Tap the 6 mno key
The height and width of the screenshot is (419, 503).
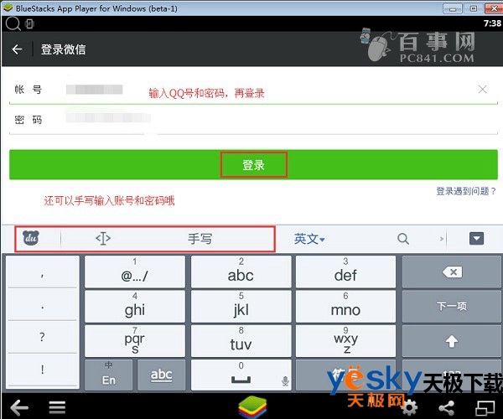pos(345,306)
